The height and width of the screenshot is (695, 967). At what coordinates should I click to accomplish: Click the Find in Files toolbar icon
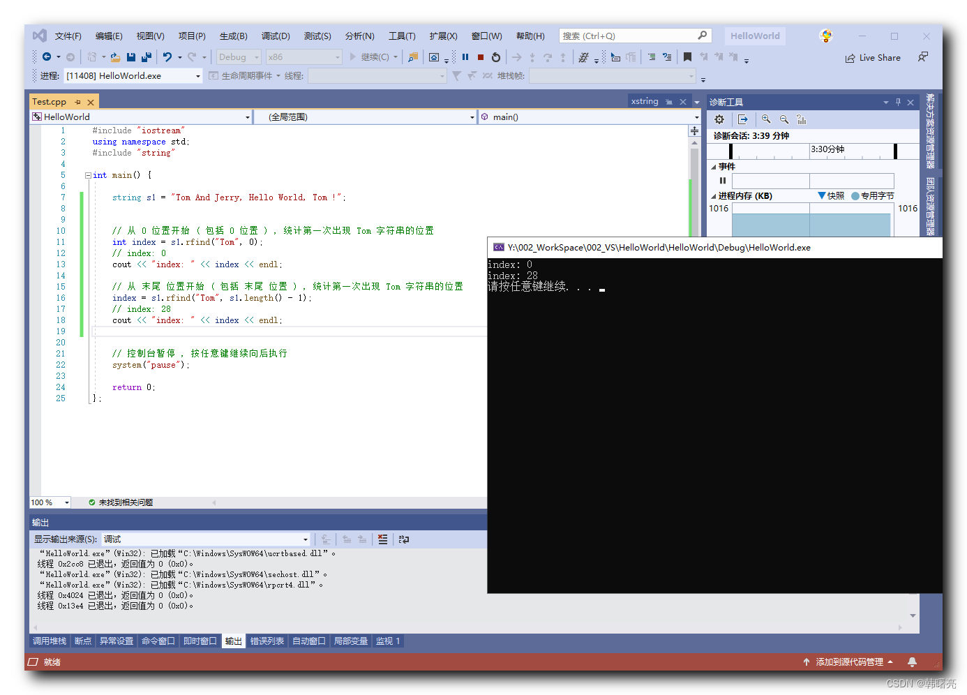click(x=413, y=57)
